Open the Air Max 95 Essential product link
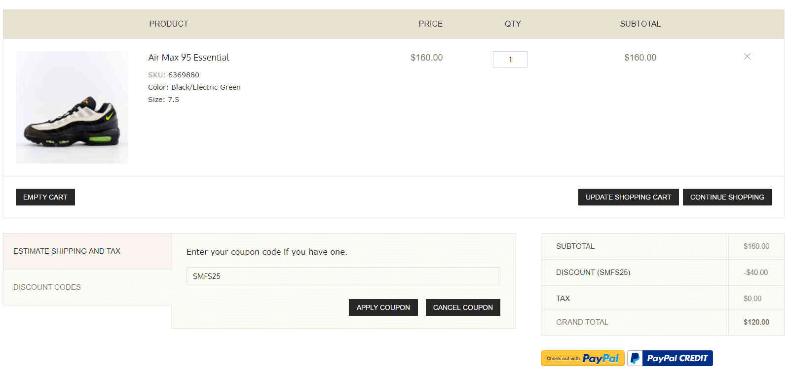The width and height of the screenshot is (790, 372). click(188, 58)
